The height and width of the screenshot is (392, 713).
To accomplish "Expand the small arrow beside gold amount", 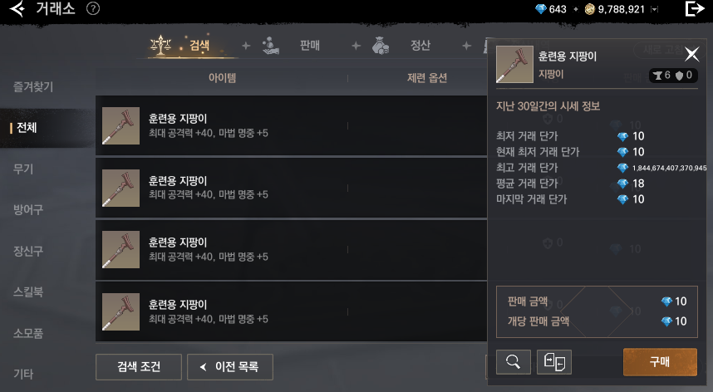I will click(654, 9).
